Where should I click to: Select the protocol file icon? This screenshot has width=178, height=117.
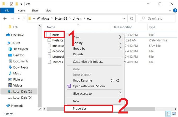(49, 56)
